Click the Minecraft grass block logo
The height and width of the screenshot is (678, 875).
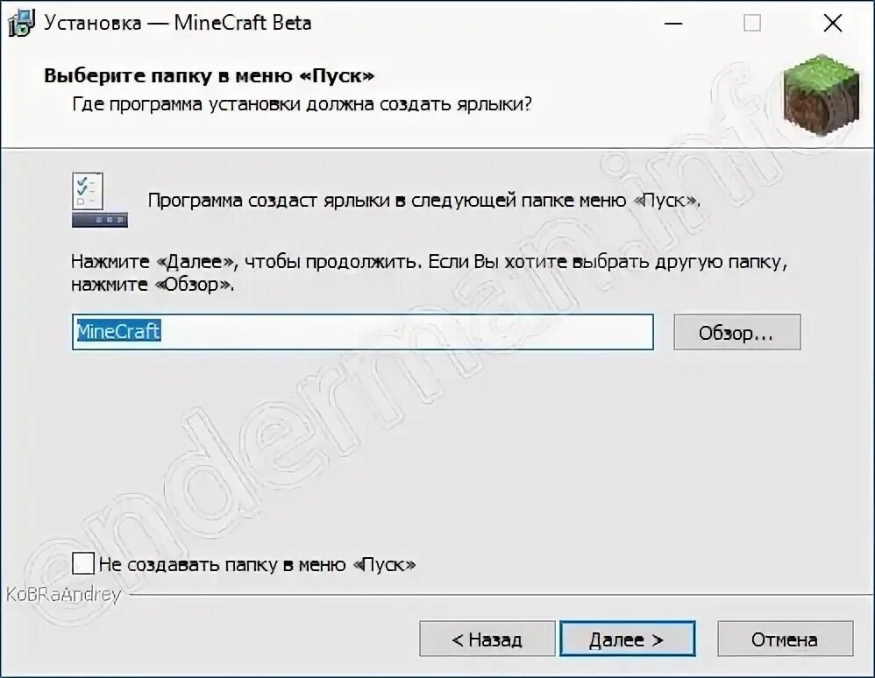tap(821, 95)
